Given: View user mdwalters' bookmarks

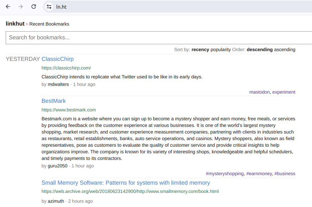Looking at the screenshot, I should click(58, 84).
